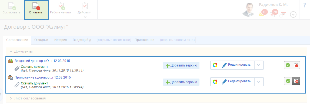This screenshot has height=104, width=310.
Task: Click the Отказать reject button
Action: tap(36, 10)
